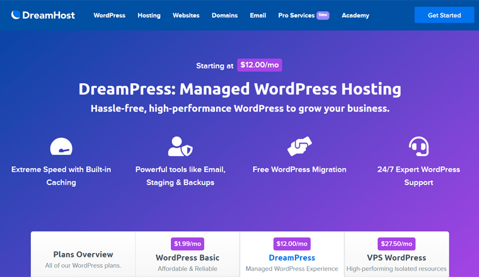Open the Domains menu item

(x=225, y=15)
